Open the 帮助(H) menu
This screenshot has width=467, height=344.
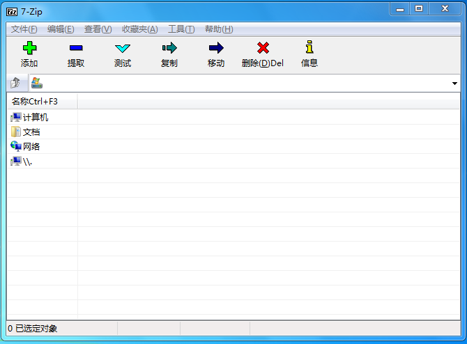(219, 29)
